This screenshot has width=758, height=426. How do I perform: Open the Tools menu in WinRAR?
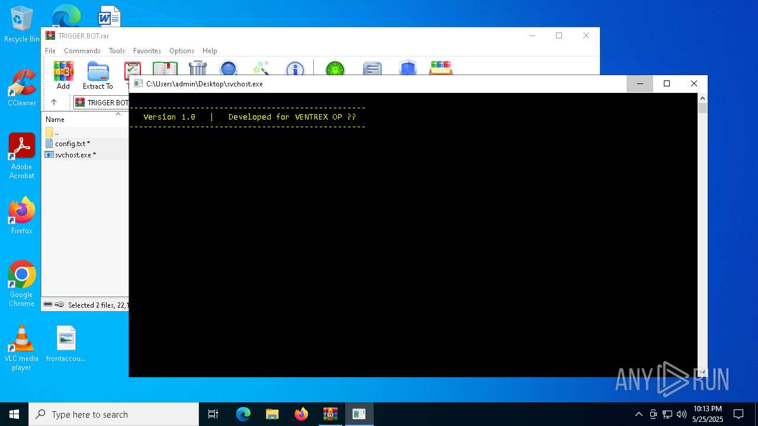pos(117,51)
